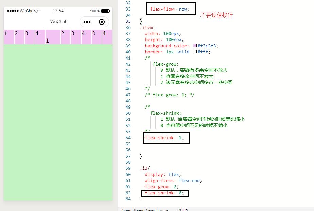The image size is (314, 211).
Task: Click the layout.wxss file path in status bar
Action: (x=144, y=210)
